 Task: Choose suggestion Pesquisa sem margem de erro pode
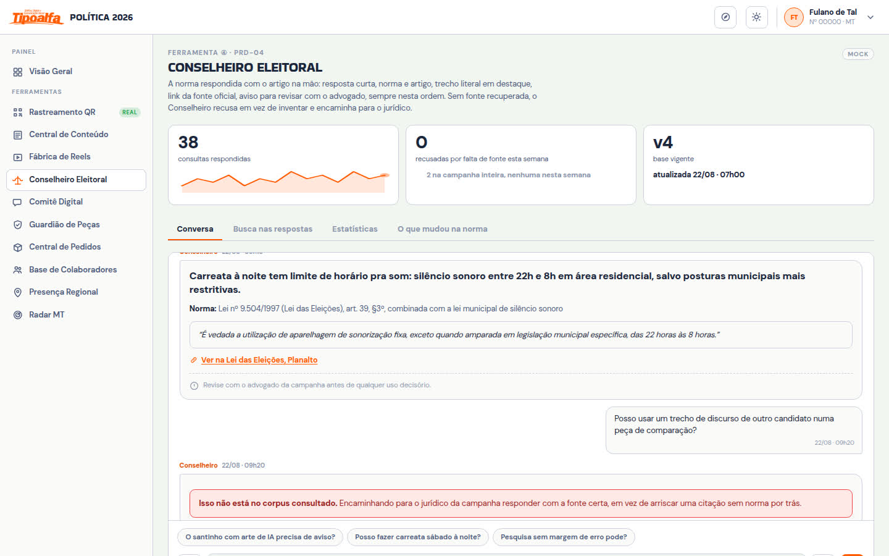click(564, 537)
